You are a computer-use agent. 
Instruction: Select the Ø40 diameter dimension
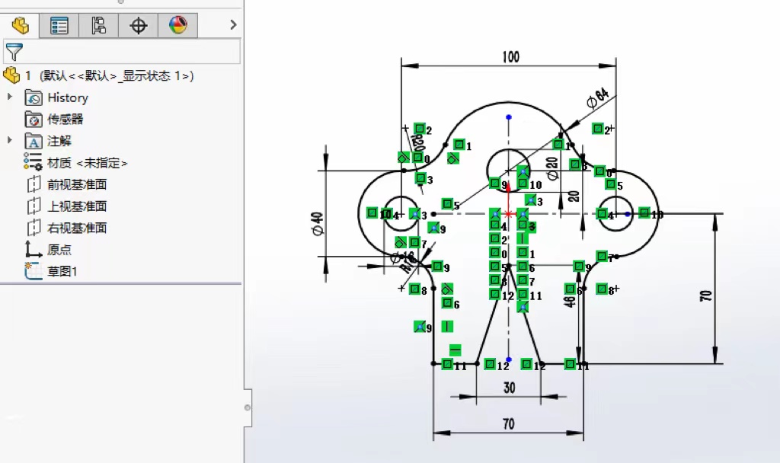[x=318, y=224]
